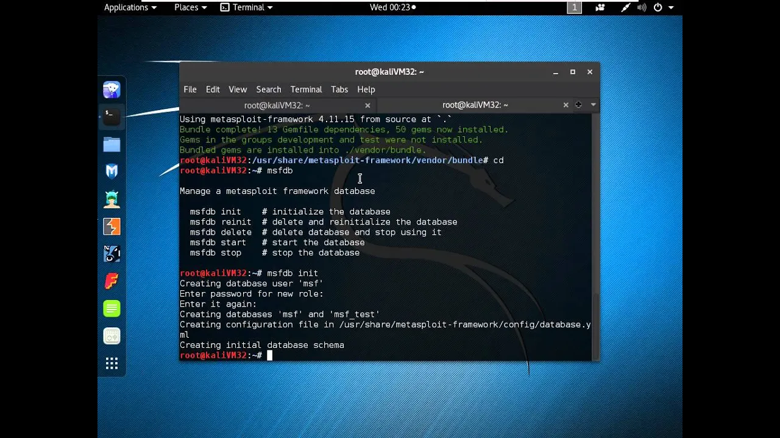780x438 pixels.
Task: Open the Help menu
Action: (366, 89)
